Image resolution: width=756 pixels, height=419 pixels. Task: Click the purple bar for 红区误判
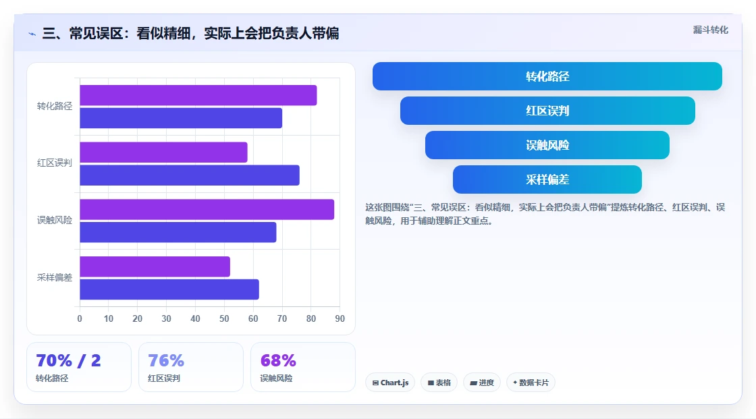pyautogui.click(x=163, y=152)
